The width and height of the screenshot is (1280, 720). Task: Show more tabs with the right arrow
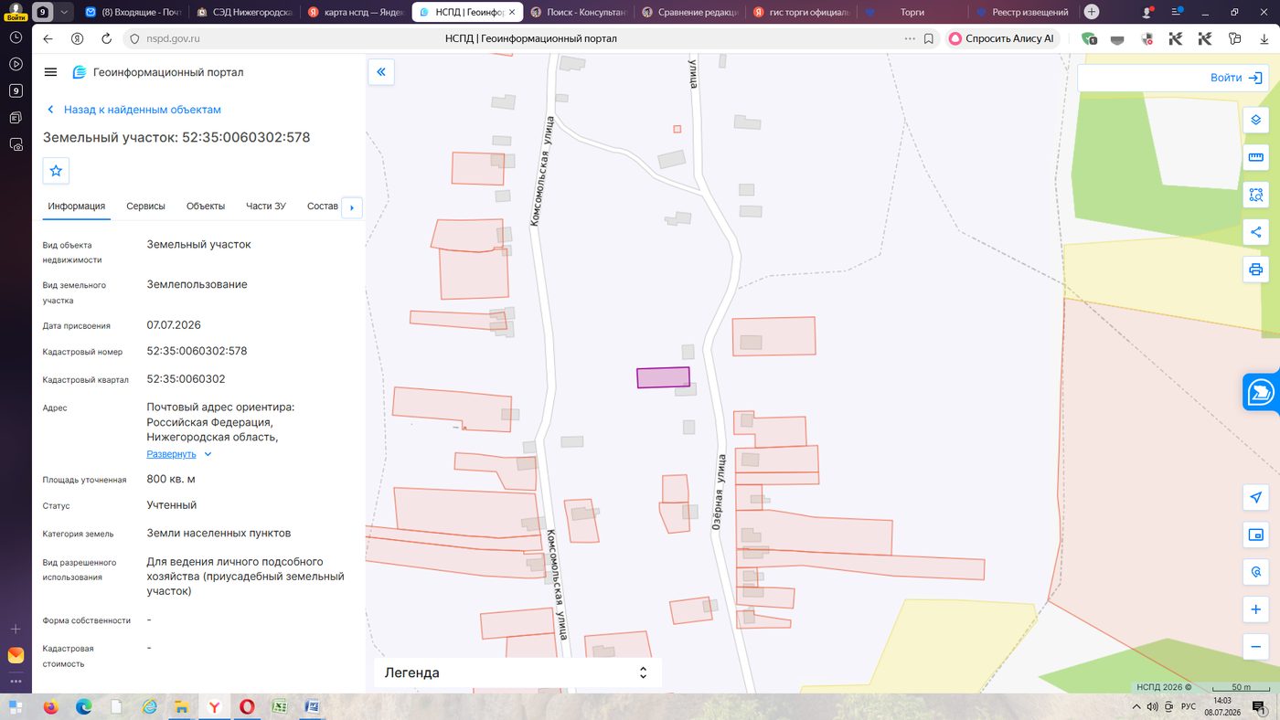[x=352, y=207]
